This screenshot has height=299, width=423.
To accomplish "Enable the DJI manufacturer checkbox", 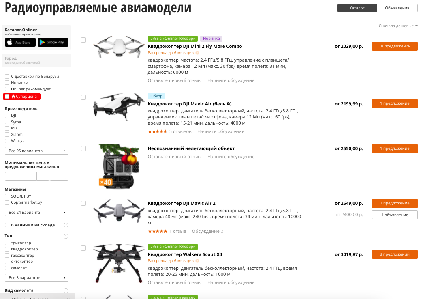I will (7, 116).
